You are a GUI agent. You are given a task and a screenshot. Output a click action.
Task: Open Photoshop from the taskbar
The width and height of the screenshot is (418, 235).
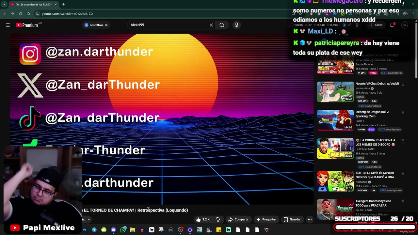(x=85, y=230)
